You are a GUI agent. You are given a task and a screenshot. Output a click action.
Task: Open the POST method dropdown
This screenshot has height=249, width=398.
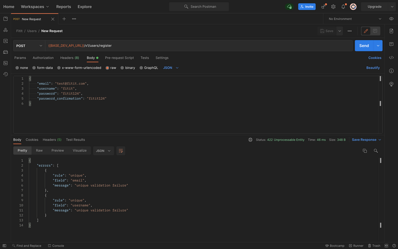[x=29, y=46]
